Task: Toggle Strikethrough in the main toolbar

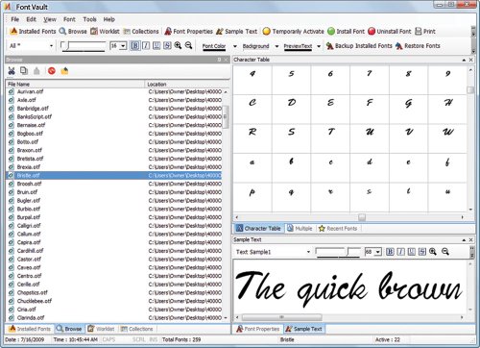Action: [167, 45]
